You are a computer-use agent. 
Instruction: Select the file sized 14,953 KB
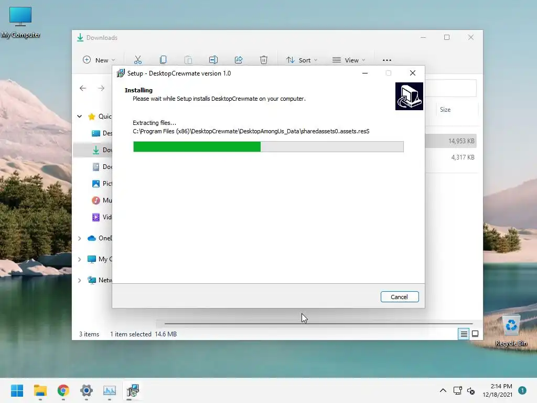[450, 141]
